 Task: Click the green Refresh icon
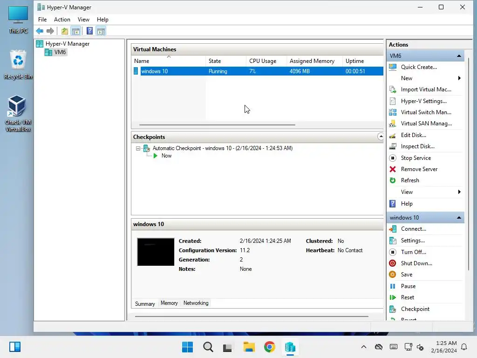click(x=393, y=180)
